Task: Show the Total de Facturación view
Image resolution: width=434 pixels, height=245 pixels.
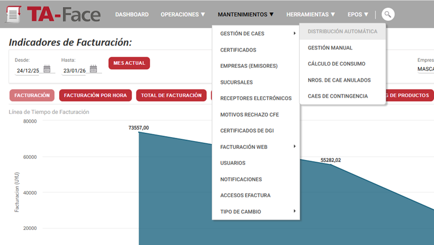Action: point(171,96)
